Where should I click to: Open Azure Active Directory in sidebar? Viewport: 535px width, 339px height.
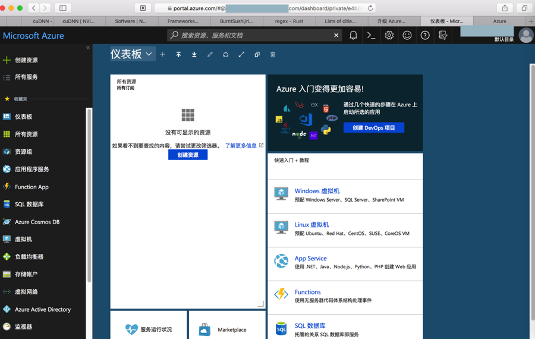point(43,309)
